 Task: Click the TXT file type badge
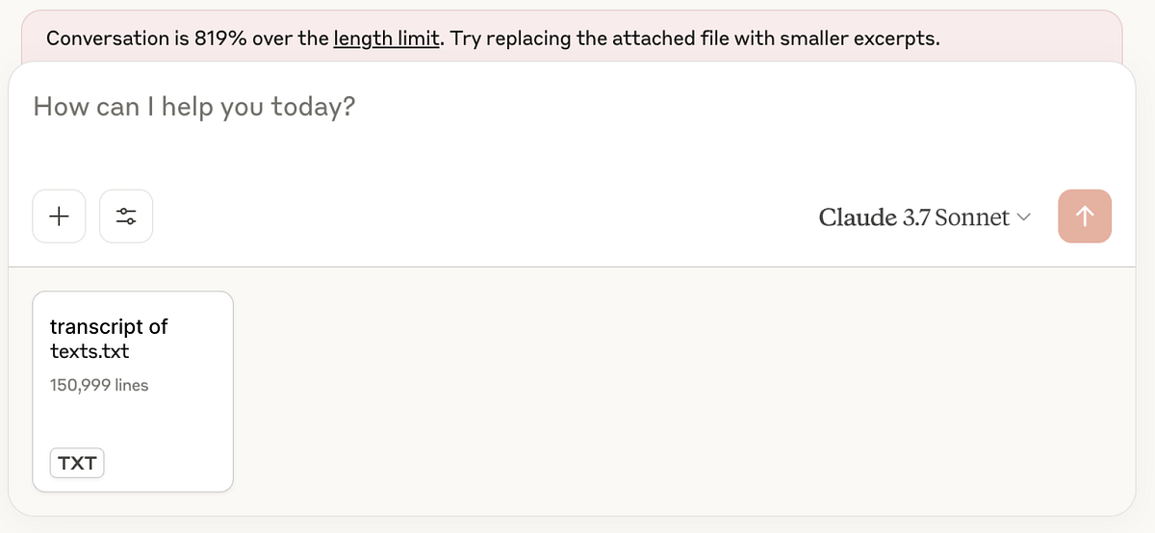pyautogui.click(x=77, y=463)
